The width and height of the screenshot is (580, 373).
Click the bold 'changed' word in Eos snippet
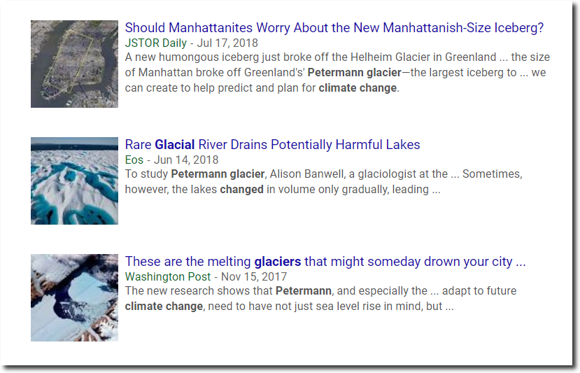(241, 190)
